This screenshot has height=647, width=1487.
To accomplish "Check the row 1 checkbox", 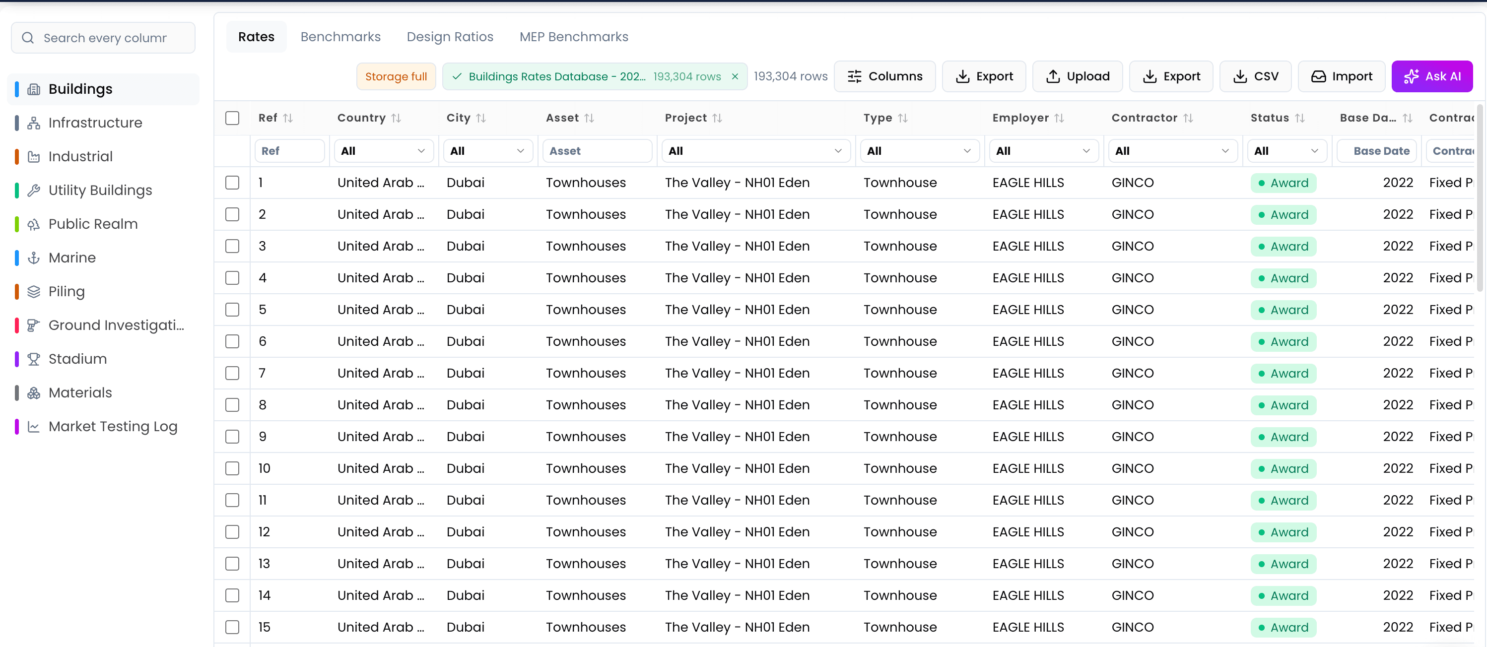I will (x=232, y=183).
